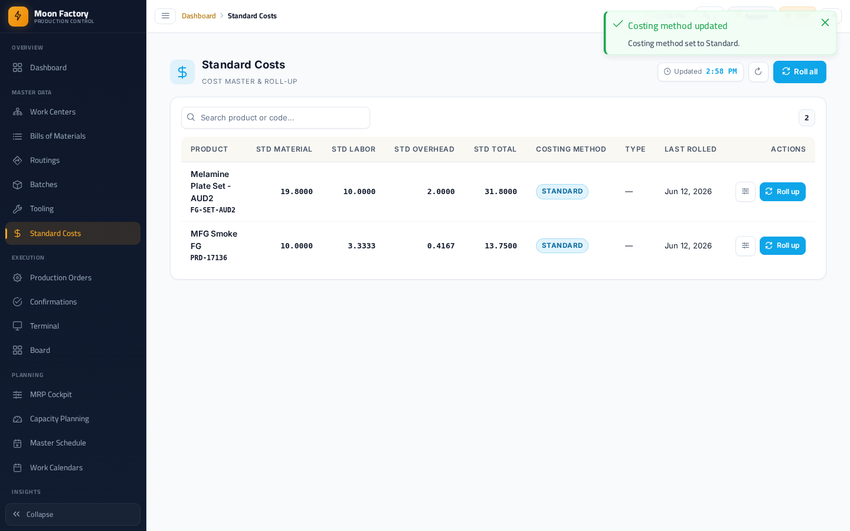Open cost settings icon for MFG Smoke FG
This screenshot has width=850, height=531.
[746, 246]
